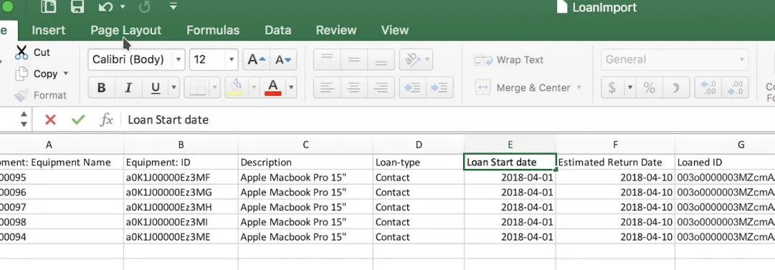Toggle Wrap Text
This screenshot has width=775, height=270.
tap(509, 59)
